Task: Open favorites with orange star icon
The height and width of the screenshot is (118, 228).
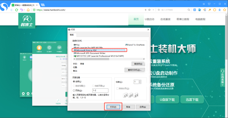Action: point(225,10)
